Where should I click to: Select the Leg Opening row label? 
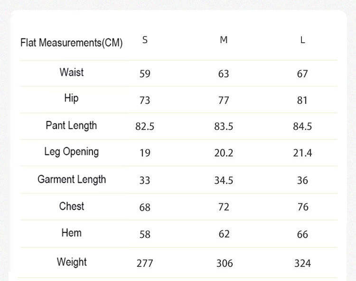[x=71, y=152]
